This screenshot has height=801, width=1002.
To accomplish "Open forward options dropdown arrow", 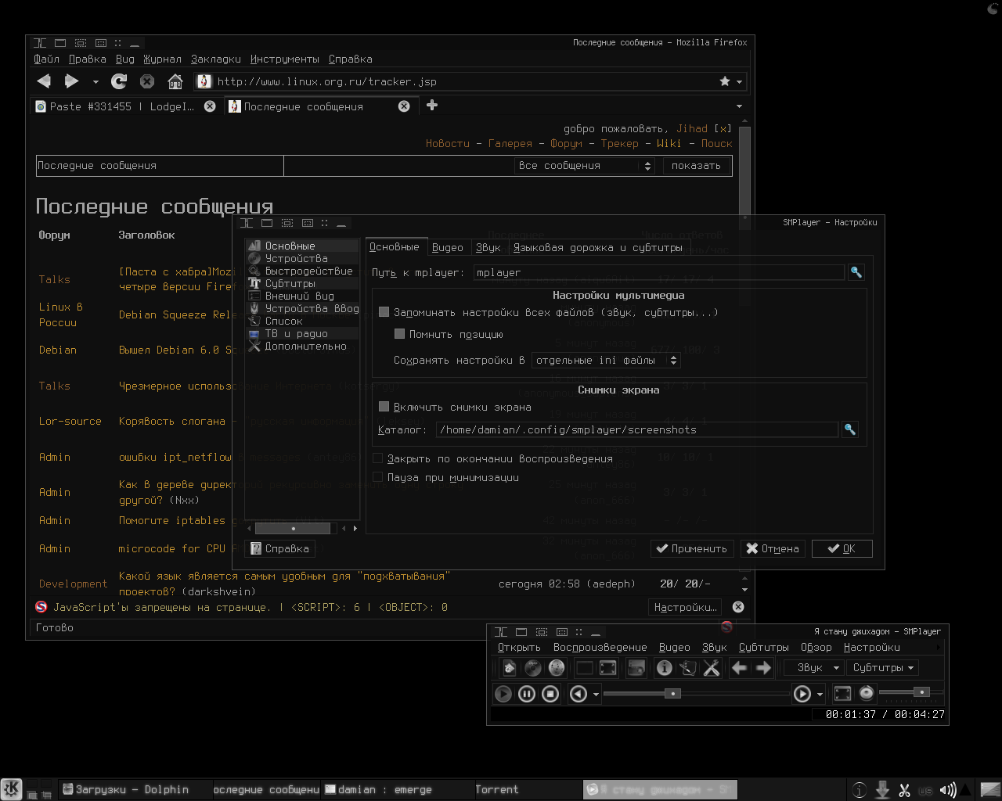I will tap(820, 694).
